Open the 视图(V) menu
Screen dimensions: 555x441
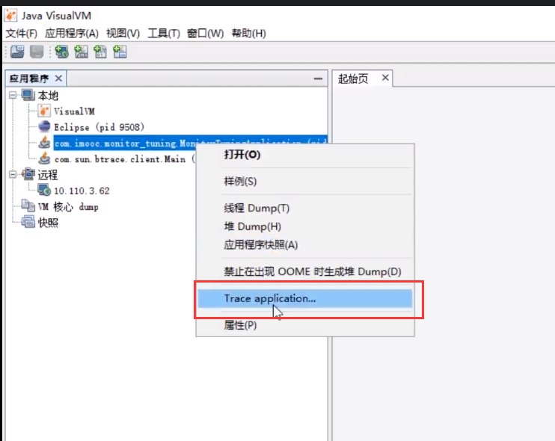click(x=123, y=33)
